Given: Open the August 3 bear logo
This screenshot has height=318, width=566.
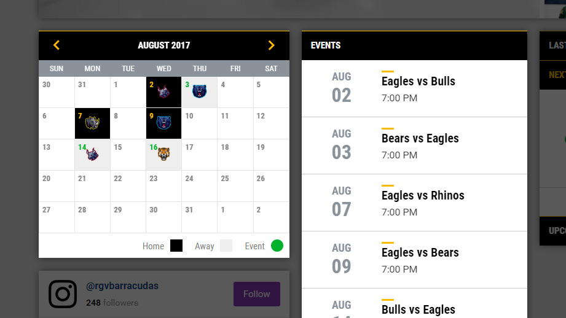Looking at the screenshot, I should (199, 92).
